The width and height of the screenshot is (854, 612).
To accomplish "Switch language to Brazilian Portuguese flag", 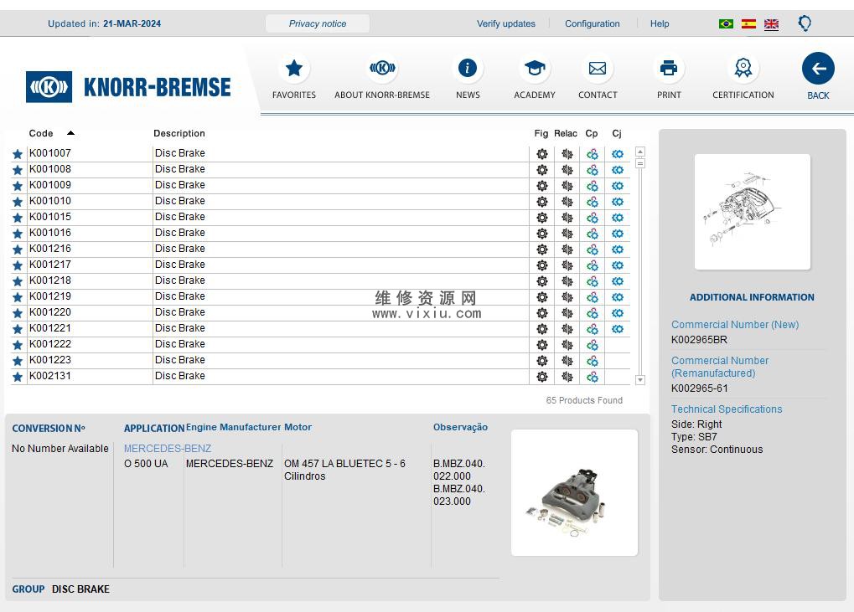I will coord(726,24).
